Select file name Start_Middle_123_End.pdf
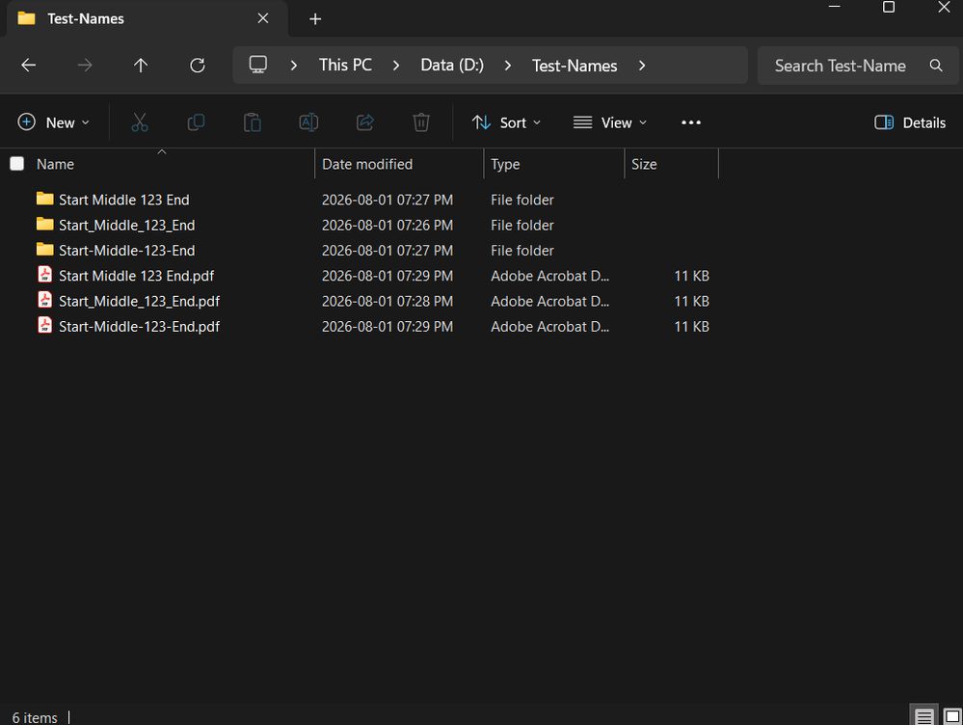 pyautogui.click(x=139, y=301)
